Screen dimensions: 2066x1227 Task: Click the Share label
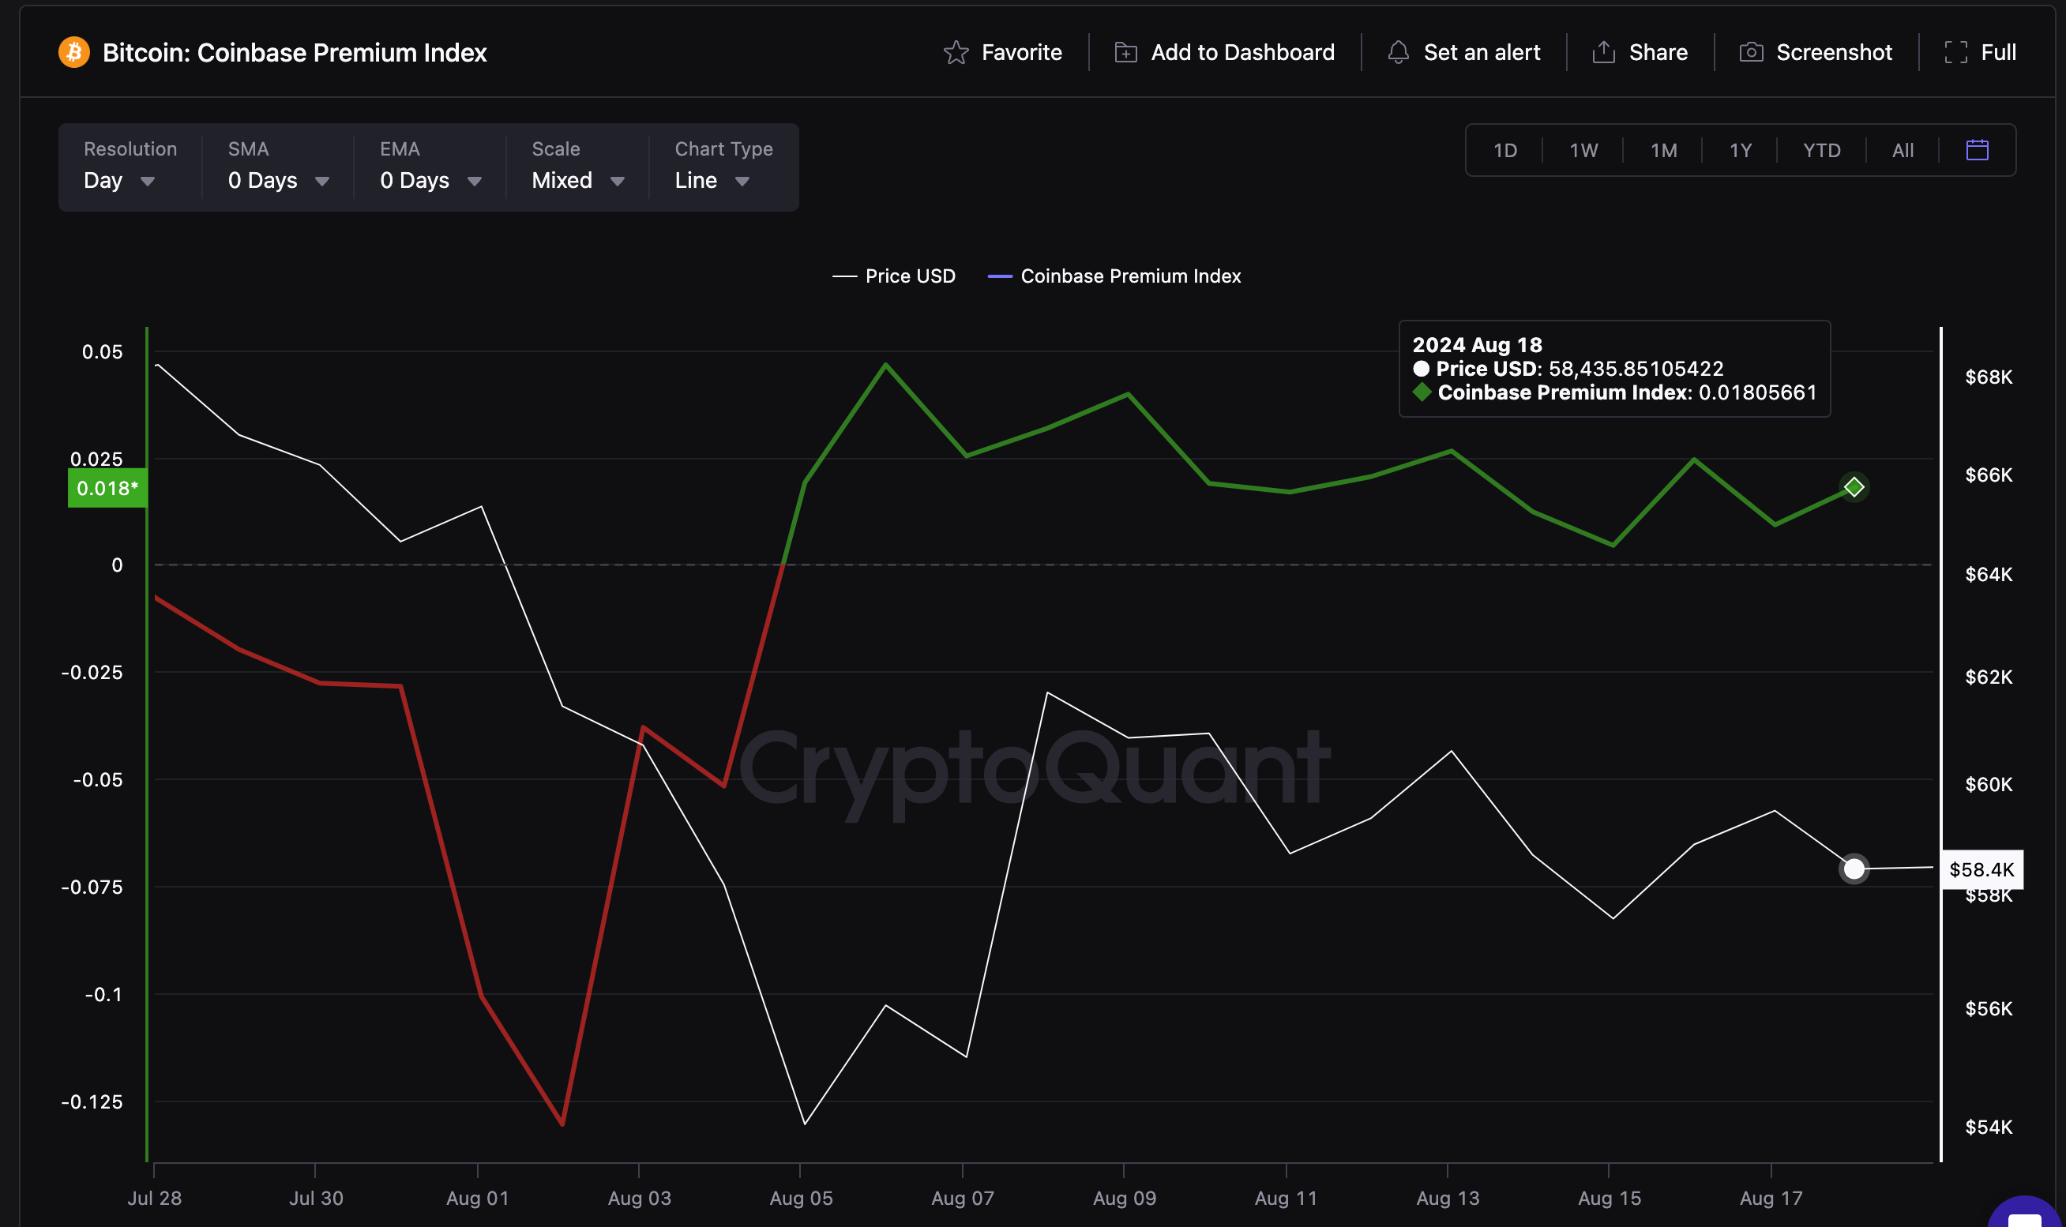point(1658,52)
